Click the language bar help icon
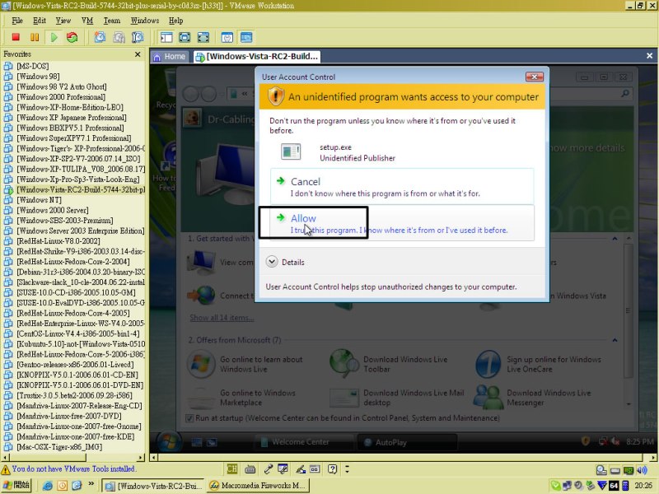This screenshot has width=659, height=494. pyautogui.click(x=332, y=468)
